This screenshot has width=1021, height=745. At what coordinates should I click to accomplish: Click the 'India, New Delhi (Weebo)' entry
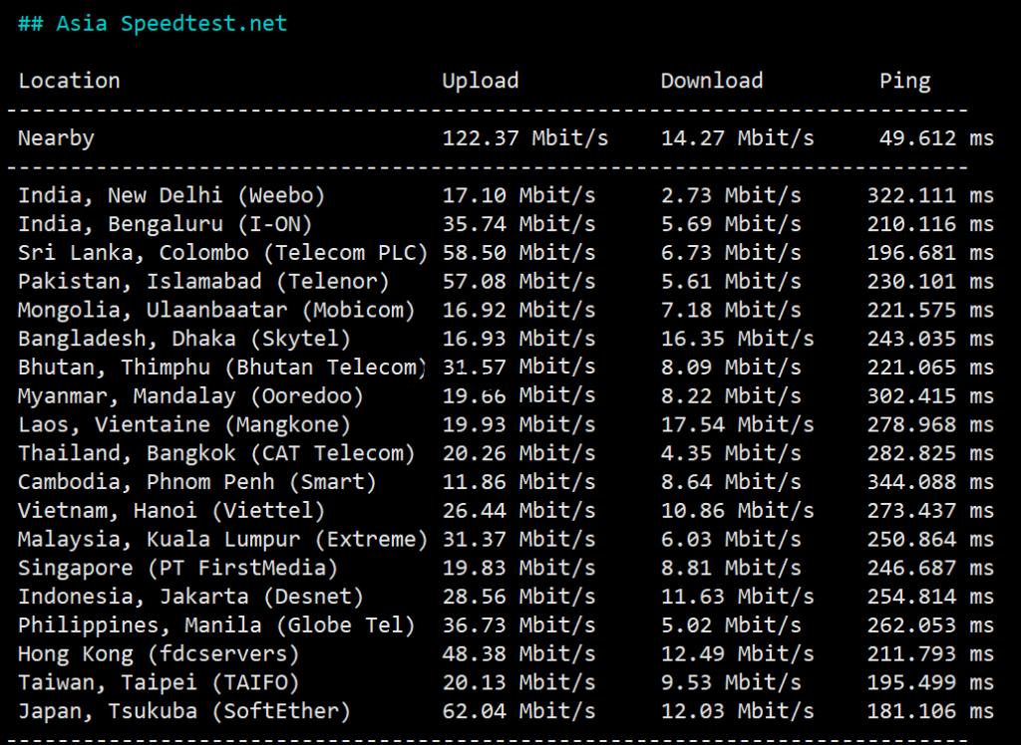point(171,195)
